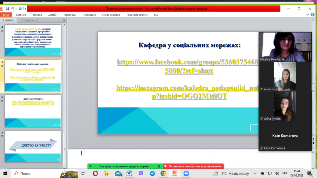Open the Instagram kafedra_pedagogiki link on slide
Viewport: 317px width, 178px height.
click(188, 92)
